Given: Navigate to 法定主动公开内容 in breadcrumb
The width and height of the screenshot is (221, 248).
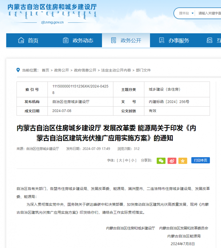Looking at the screenshot, I should [116, 70].
